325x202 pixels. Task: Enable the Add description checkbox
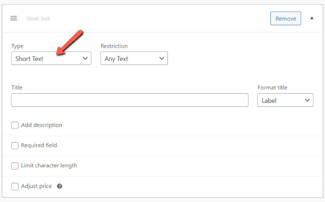15,125
